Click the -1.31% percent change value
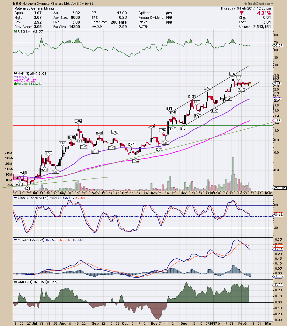Viewport: 287px width, 326px height. pyautogui.click(x=263, y=13)
